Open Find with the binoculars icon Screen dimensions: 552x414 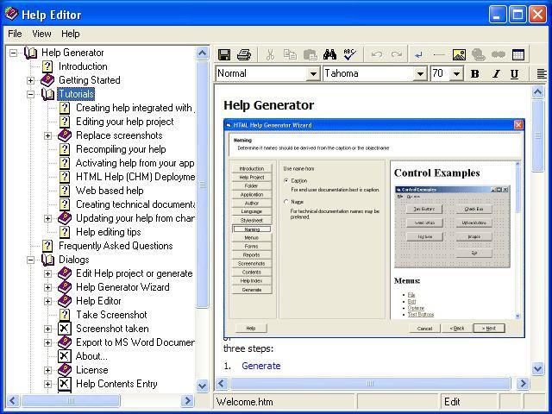329,54
